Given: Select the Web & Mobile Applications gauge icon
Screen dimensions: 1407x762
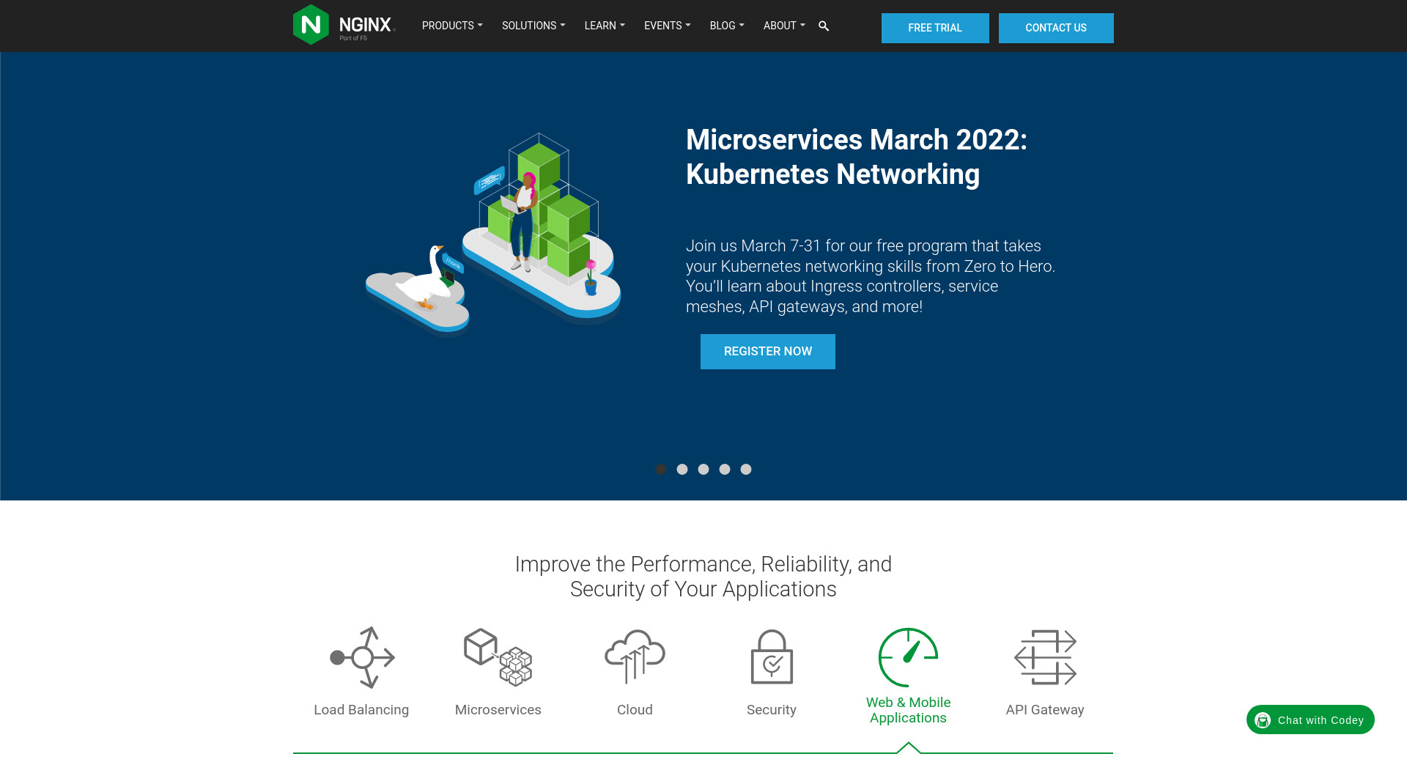Looking at the screenshot, I should point(908,657).
